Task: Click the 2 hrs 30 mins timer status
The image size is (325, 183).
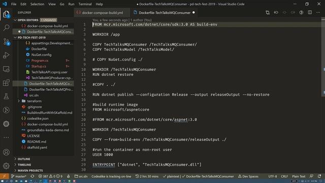Action: [x=147, y=176]
